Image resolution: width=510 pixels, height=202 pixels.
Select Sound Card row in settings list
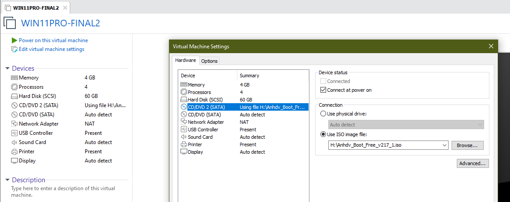pyautogui.click(x=244, y=137)
